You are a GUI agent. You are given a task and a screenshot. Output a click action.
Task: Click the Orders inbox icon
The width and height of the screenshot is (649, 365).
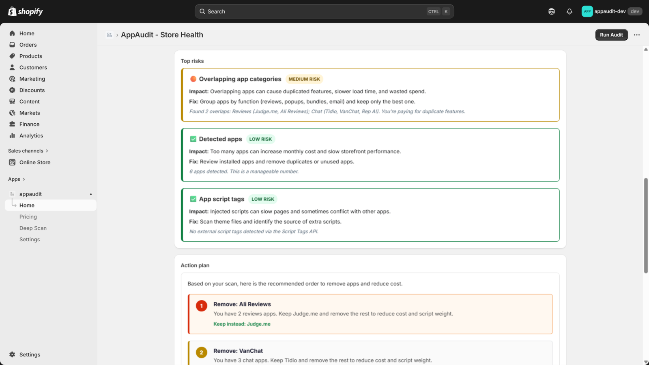pyautogui.click(x=12, y=45)
